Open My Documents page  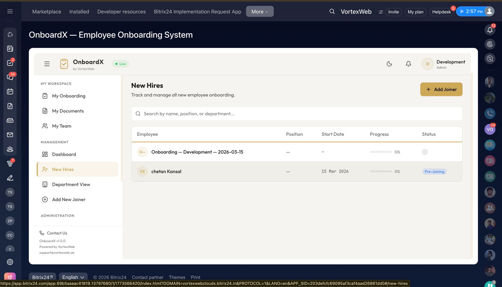[68, 111]
